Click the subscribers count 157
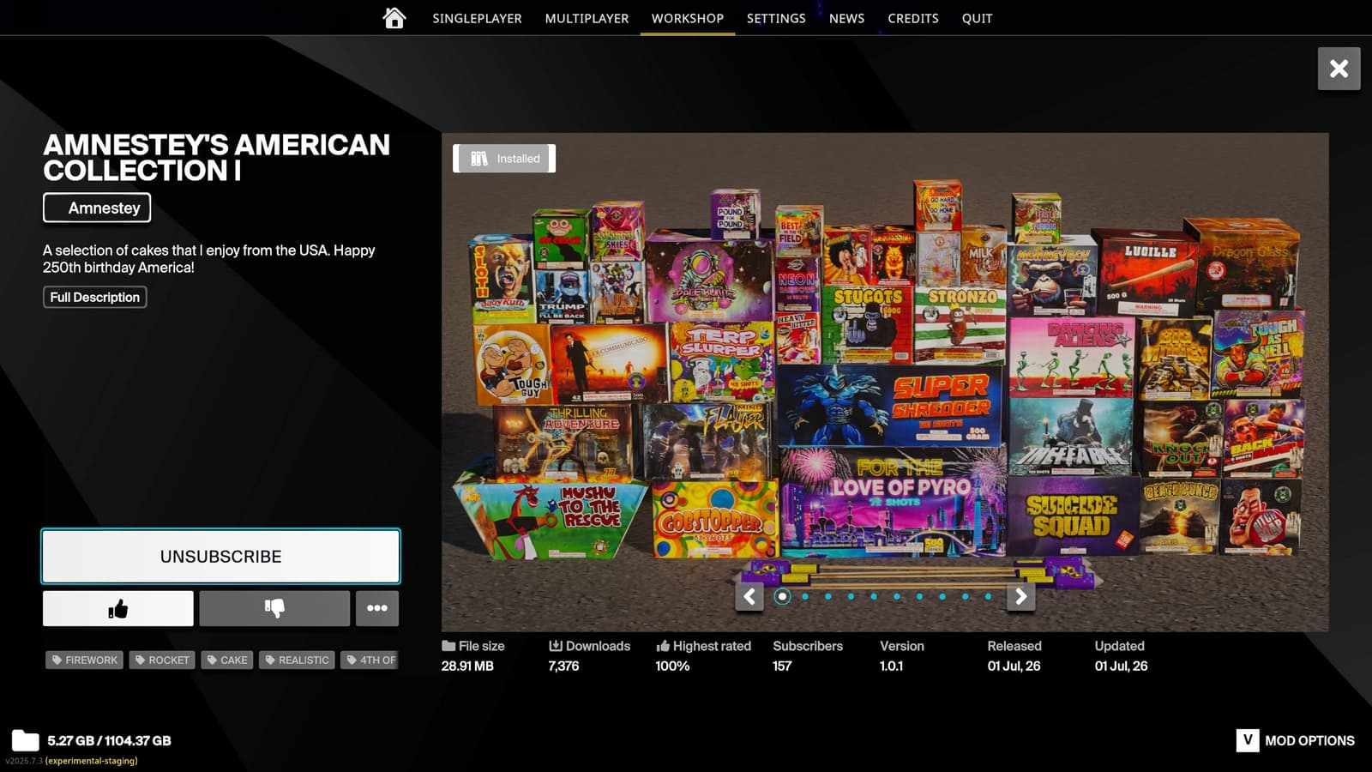 tap(782, 666)
